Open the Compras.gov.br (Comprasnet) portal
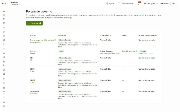180x112 pixels. tap(43, 40)
